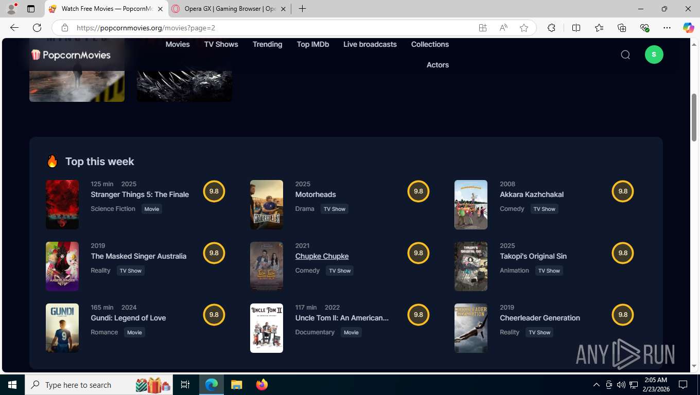
Task: Open Chupke Chupke title link
Action: coord(322,256)
